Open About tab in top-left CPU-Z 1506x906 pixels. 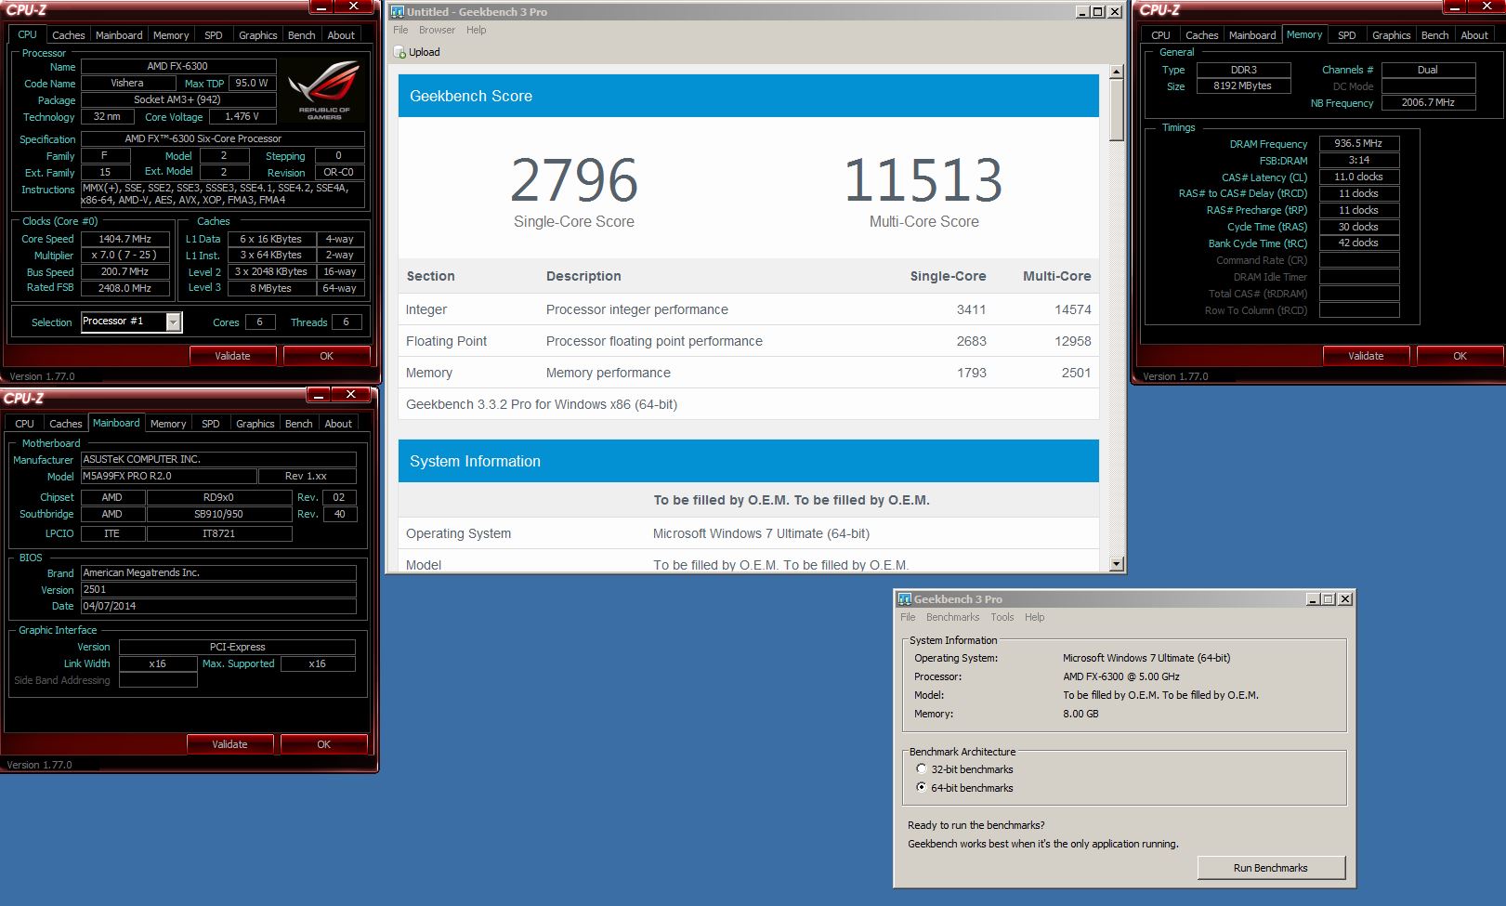(341, 35)
